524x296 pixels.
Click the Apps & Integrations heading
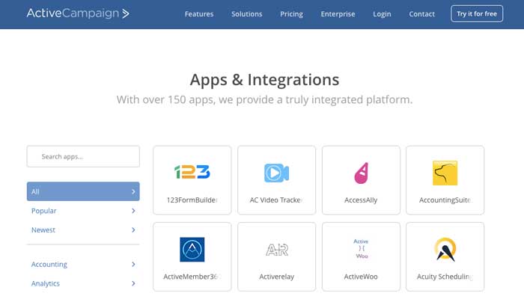tap(265, 80)
